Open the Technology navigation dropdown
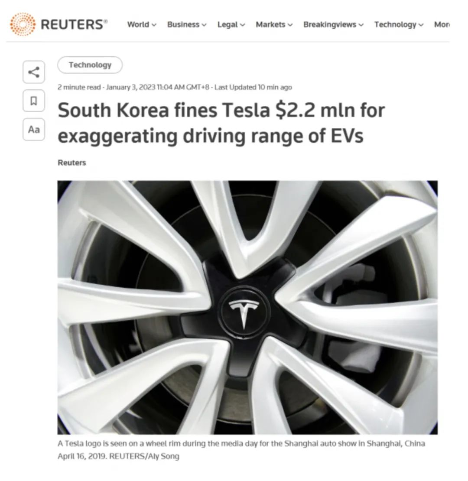 [x=399, y=25]
